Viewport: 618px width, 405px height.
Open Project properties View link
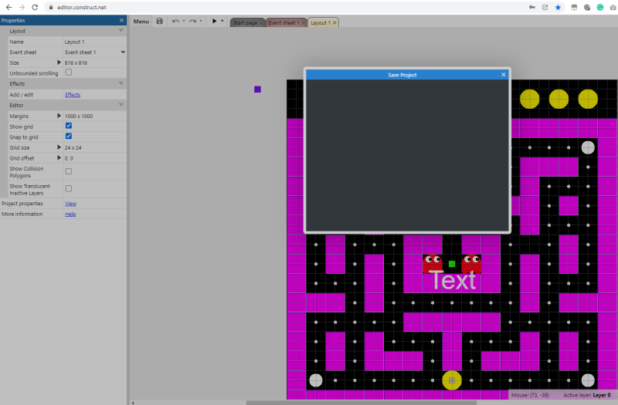tap(70, 204)
